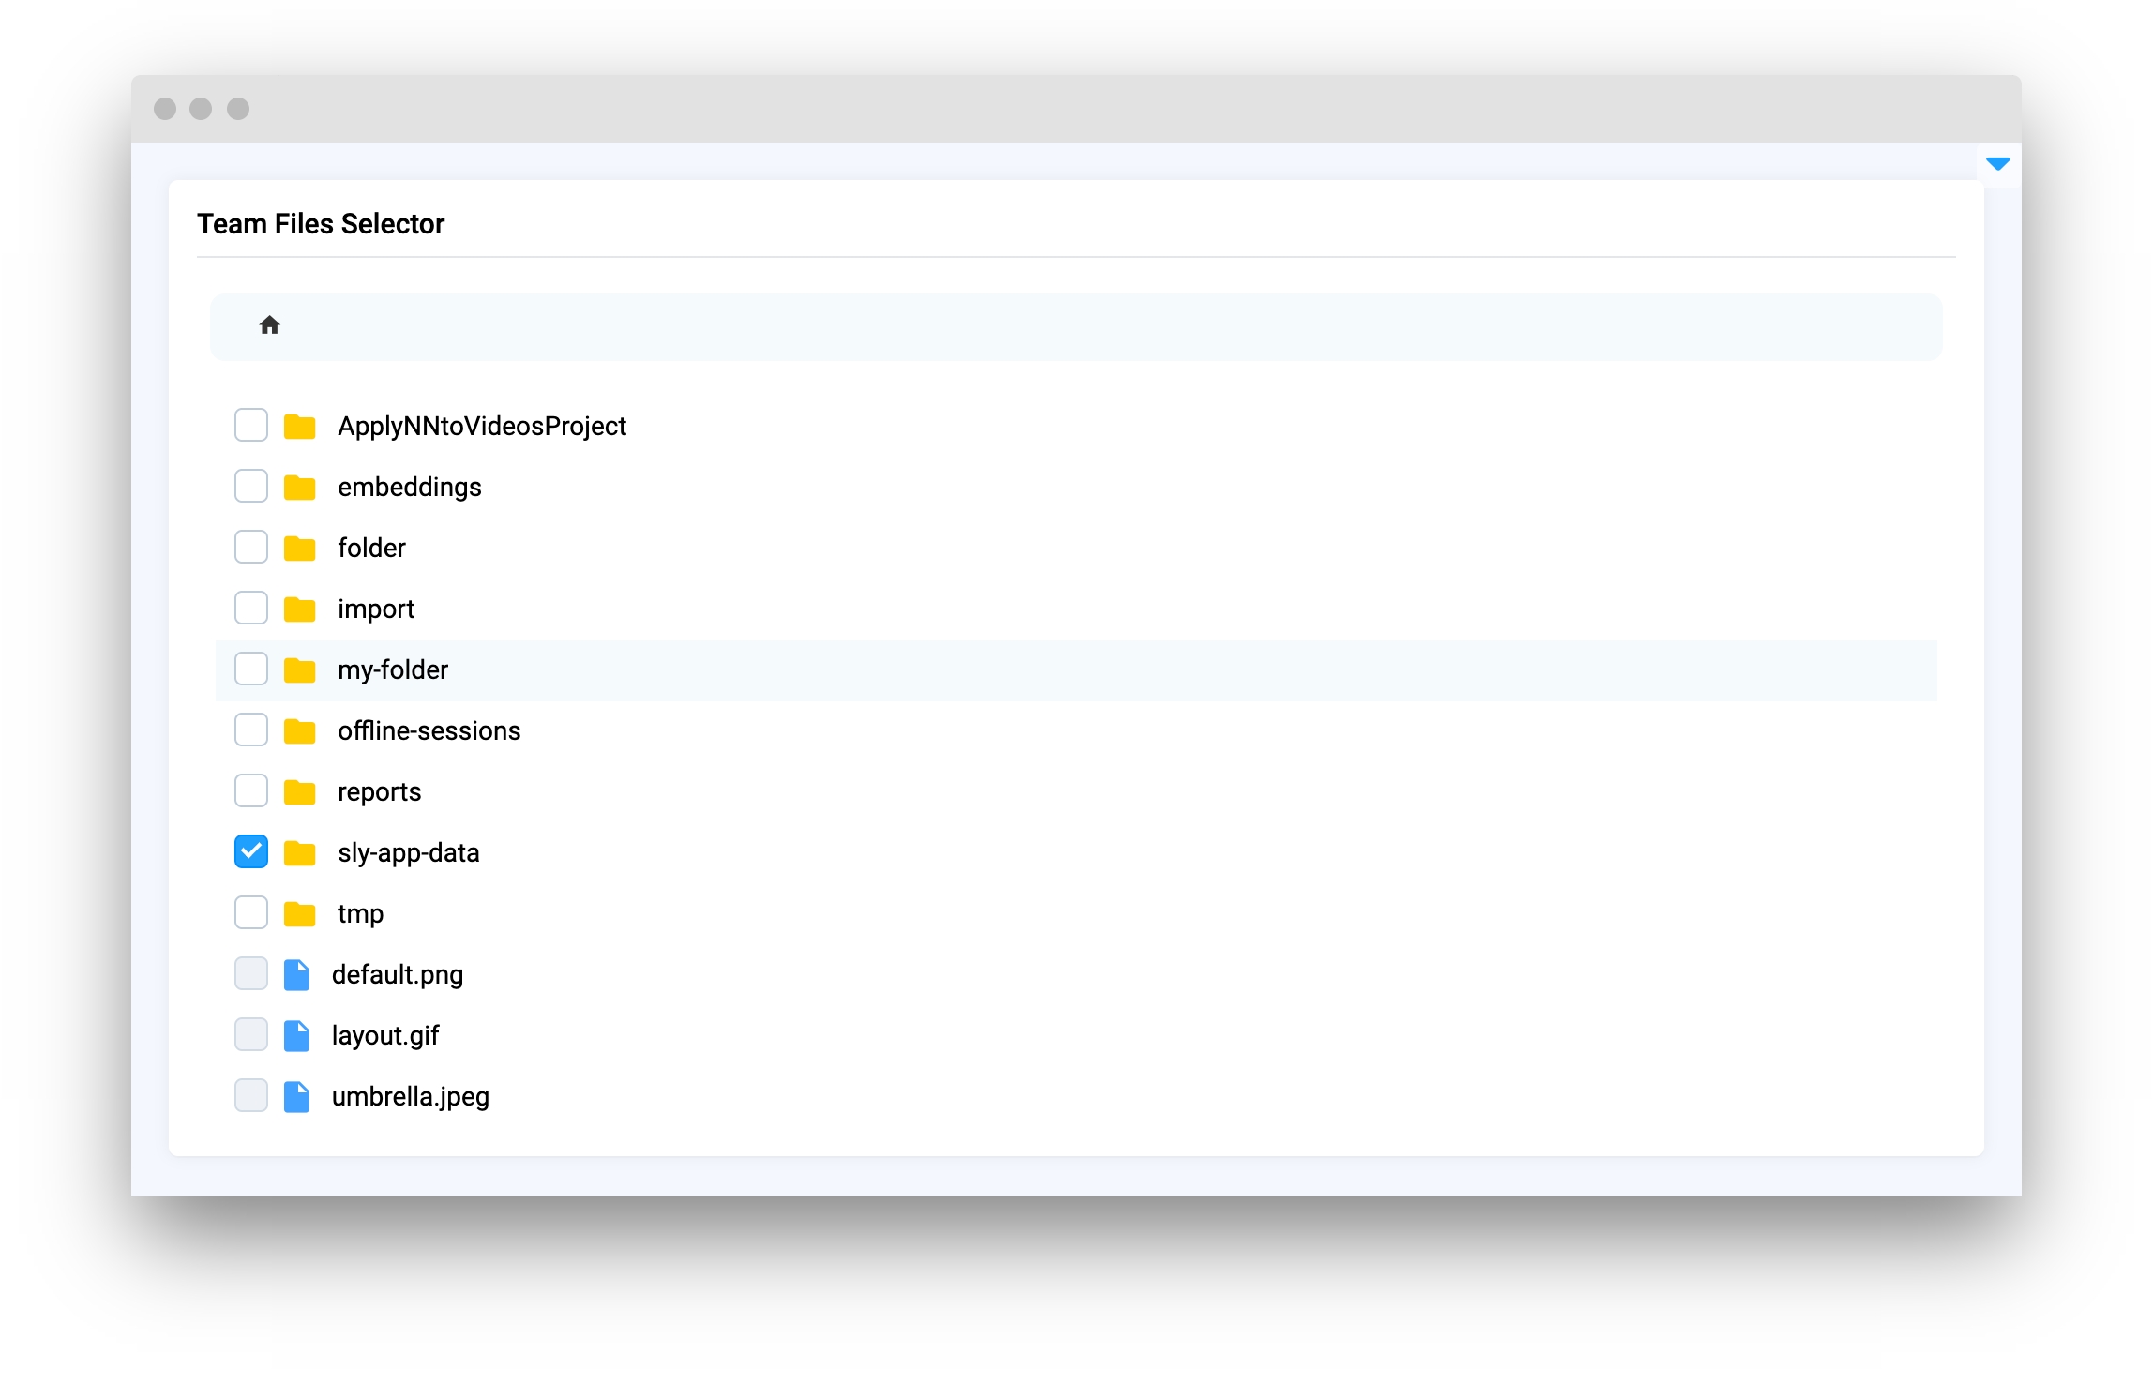The height and width of the screenshot is (1384, 2153).
Task: Click the tmp folder icon
Action: coord(300,913)
